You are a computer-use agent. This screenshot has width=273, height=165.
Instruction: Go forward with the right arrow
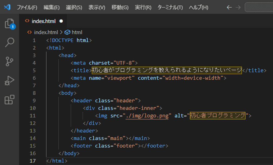pos(238,7)
